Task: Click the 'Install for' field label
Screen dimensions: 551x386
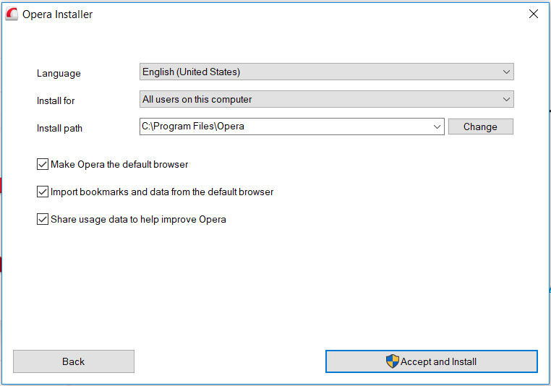Action: coord(56,100)
